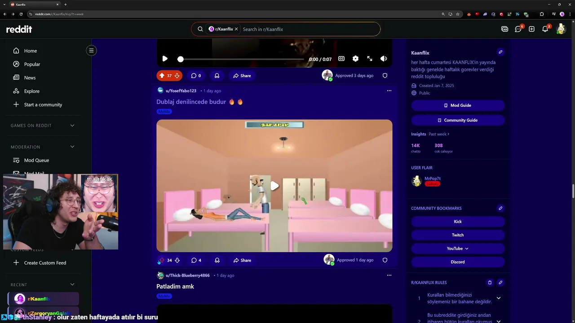Open comments on post with 0 comments
This screenshot has width=575, height=323.
tap(196, 76)
